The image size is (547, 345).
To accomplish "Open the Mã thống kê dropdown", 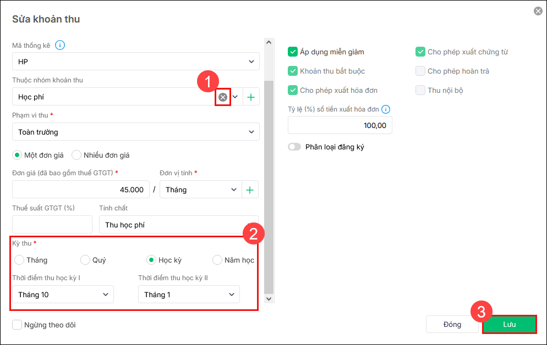I will (x=135, y=62).
